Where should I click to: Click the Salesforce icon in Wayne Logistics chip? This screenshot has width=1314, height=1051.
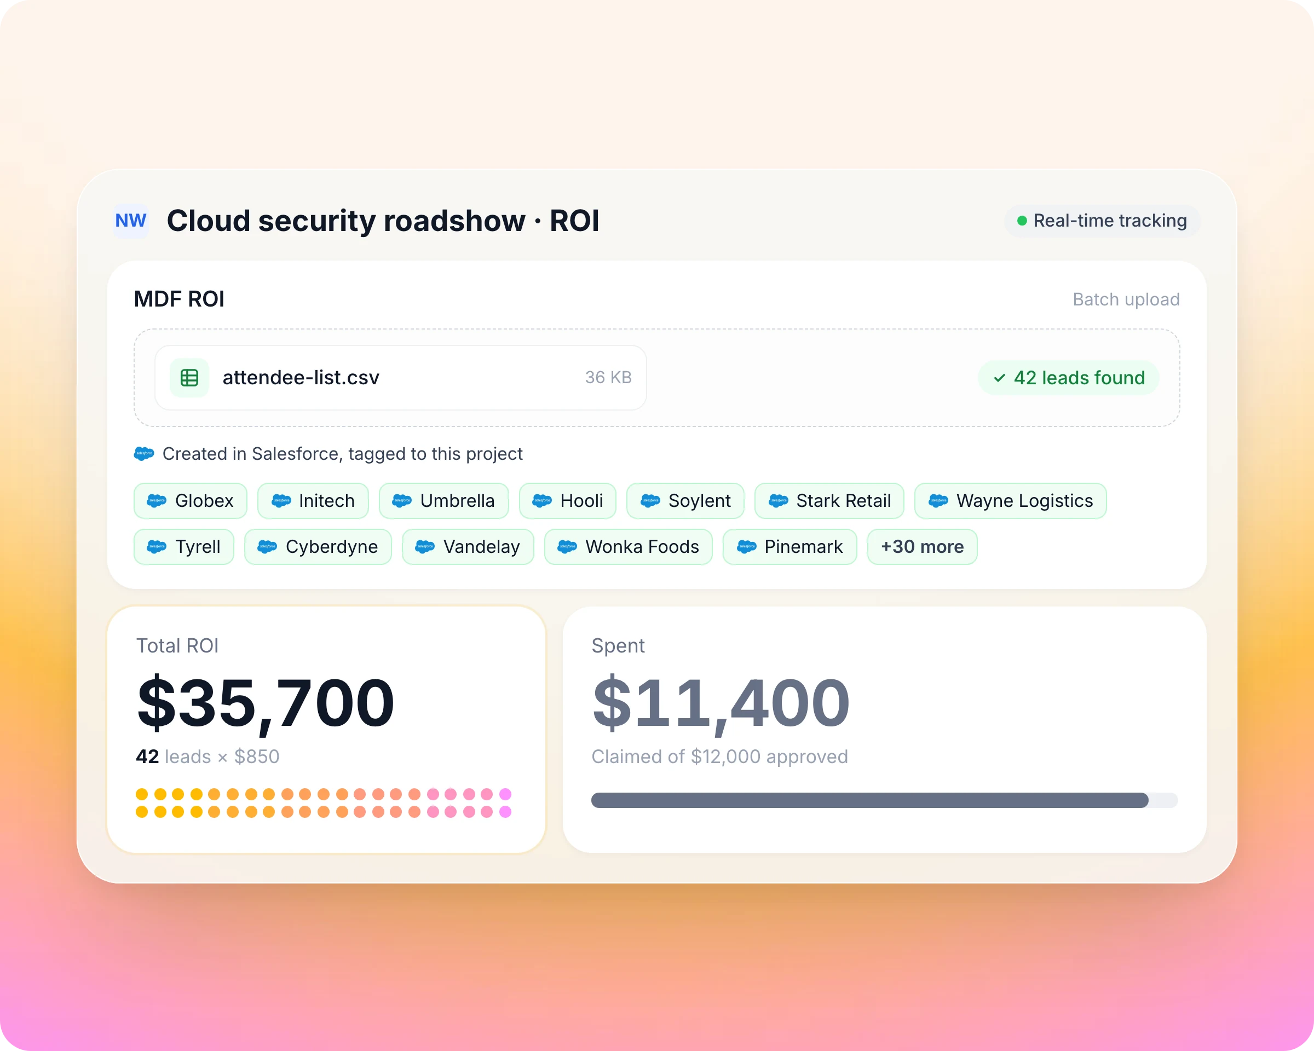click(938, 501)
